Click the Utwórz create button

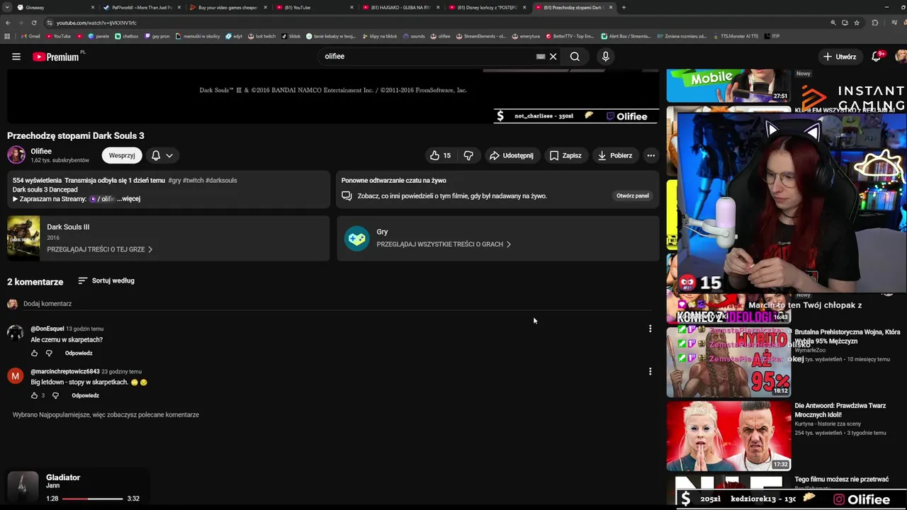tap(840, 57)
